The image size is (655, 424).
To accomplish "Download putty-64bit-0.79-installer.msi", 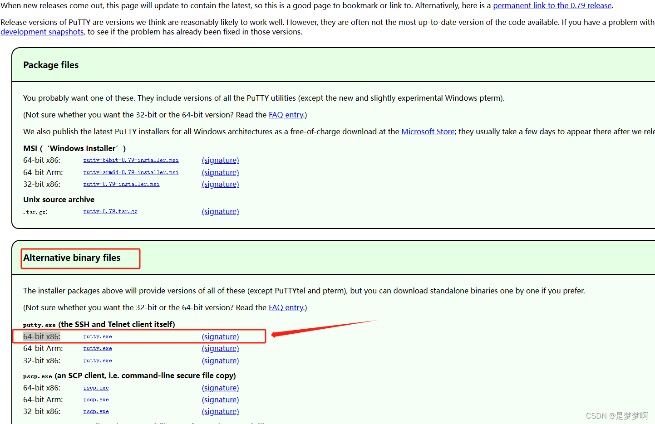I will (x=131, y=160).
